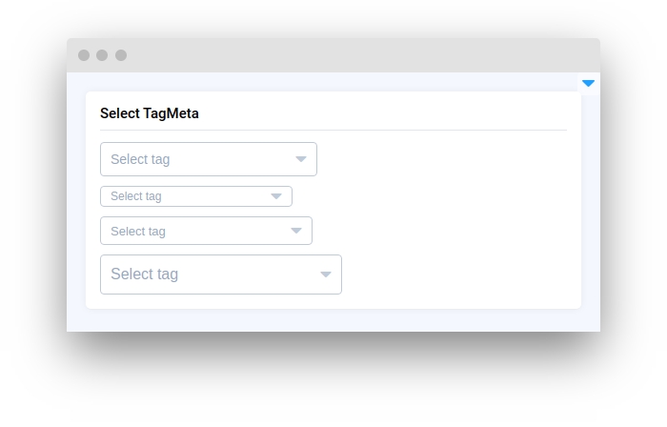This screenshot has width=667, height=427.
Task: Click the Select TagMeta heading
Action: (x=150, y=113)
